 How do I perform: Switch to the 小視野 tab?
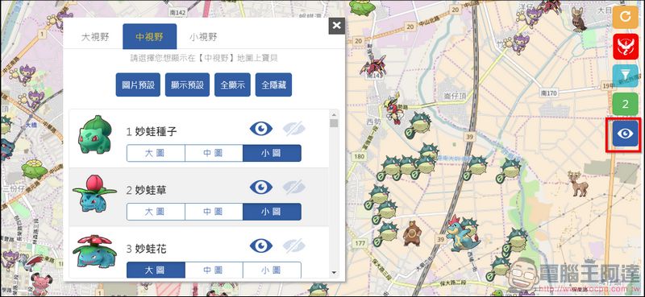203,37
